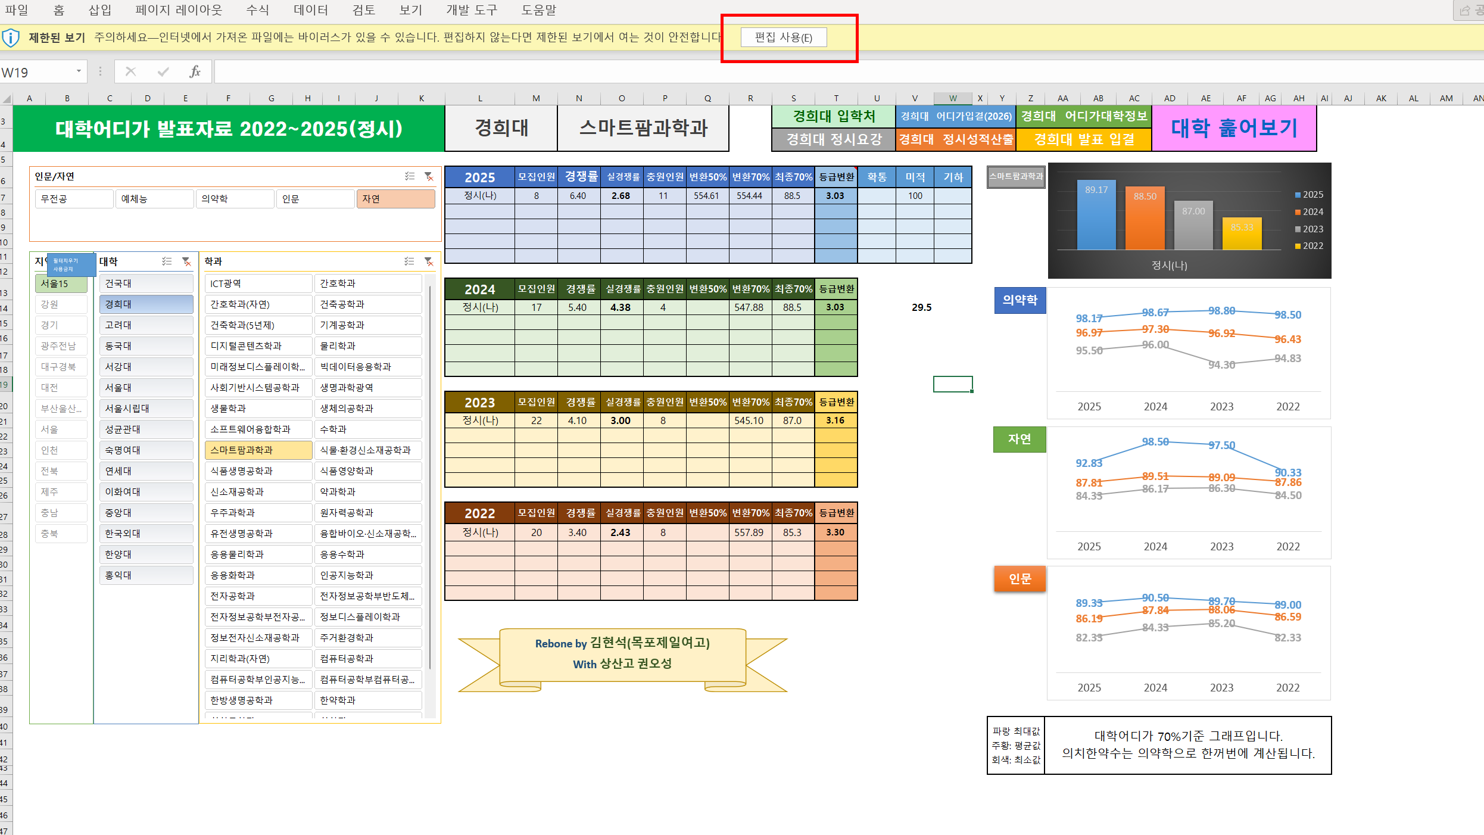
Task: Clear filter on the 학과 slicer
Action: coord(428,261)
